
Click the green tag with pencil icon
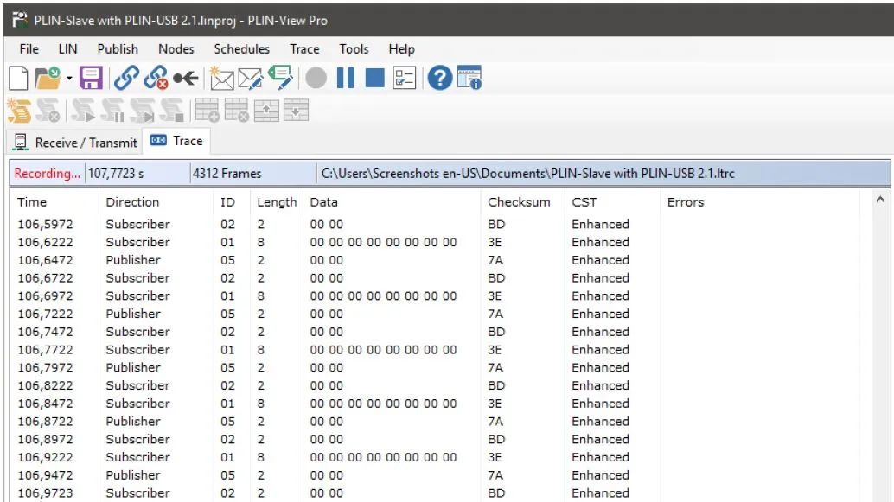point(280,78)
